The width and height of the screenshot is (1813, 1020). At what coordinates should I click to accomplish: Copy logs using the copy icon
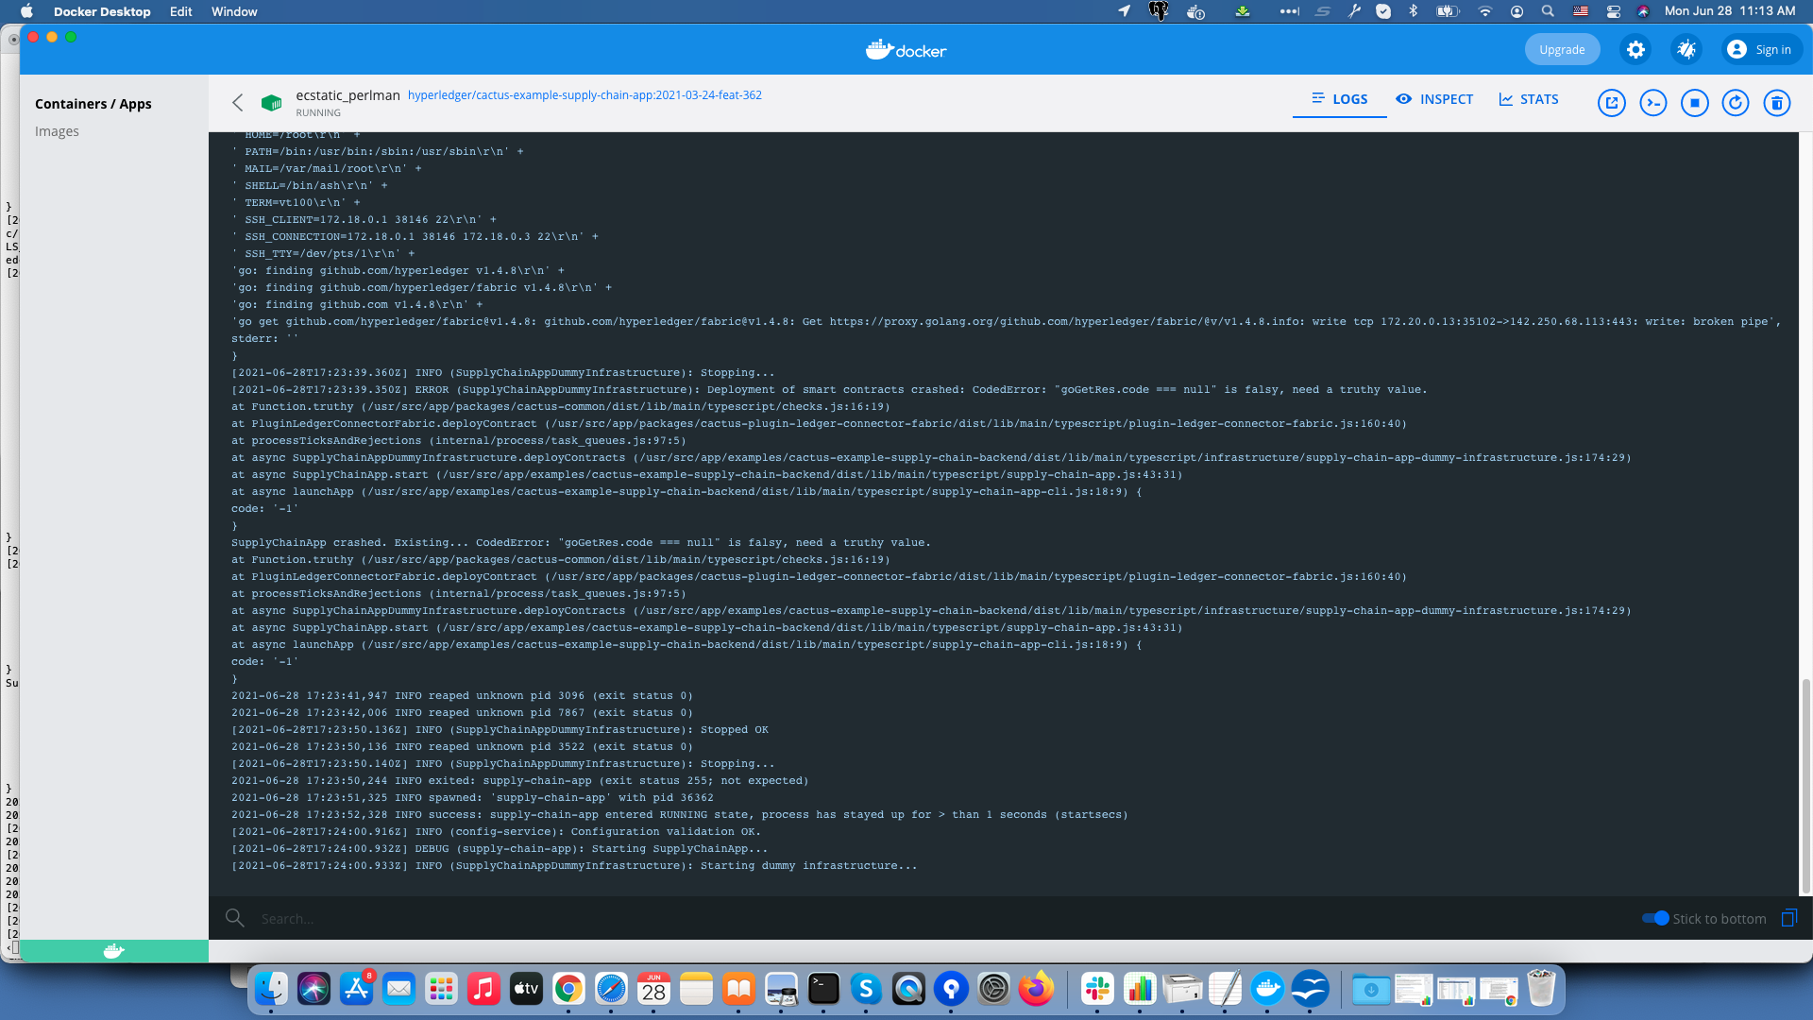click(1789, 918)
